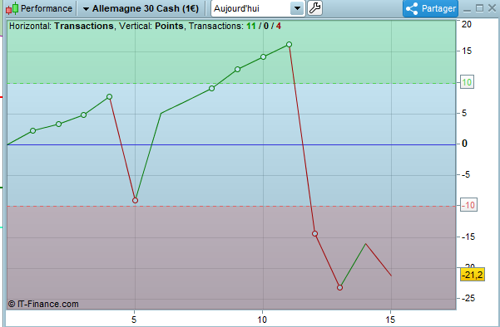Click the bold 'Points' vertical axis label
Image resolution: width=500 pixels, height=327 pixels.
pyautogui.click(x=170, y=26)
